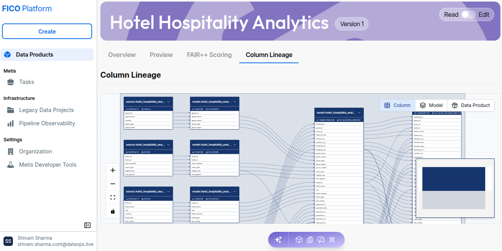Switch lineage view to Data Product level
Screen dimensions: 502x251
[x=470, y=105]
